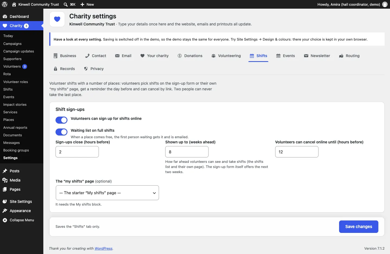Open the "my shifts" page dropdown
Viewport: 390px width, 254px height.
tap(107, 193)
